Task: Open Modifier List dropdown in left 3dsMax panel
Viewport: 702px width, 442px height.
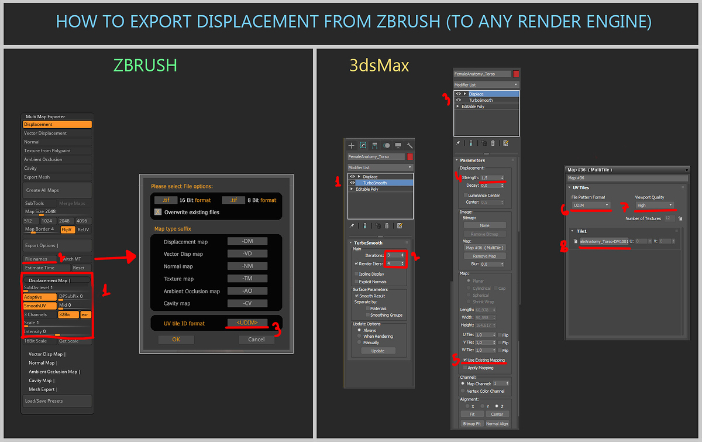Action: 380,167
